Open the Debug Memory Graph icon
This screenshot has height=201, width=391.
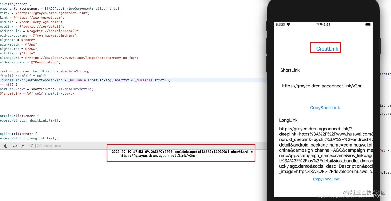tap(15, 146)
